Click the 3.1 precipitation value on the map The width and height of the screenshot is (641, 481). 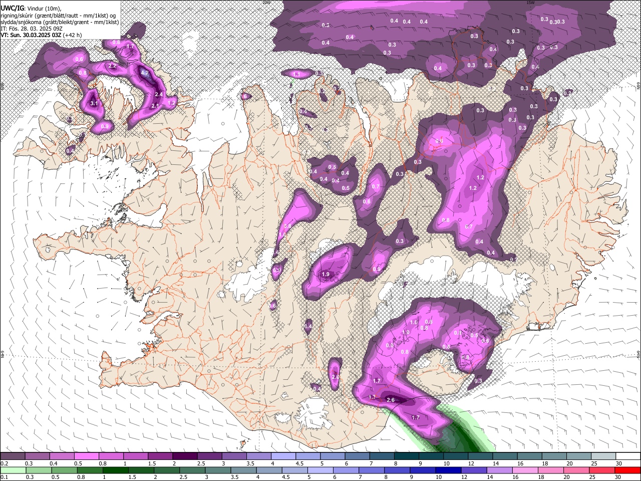pos(94,104)
